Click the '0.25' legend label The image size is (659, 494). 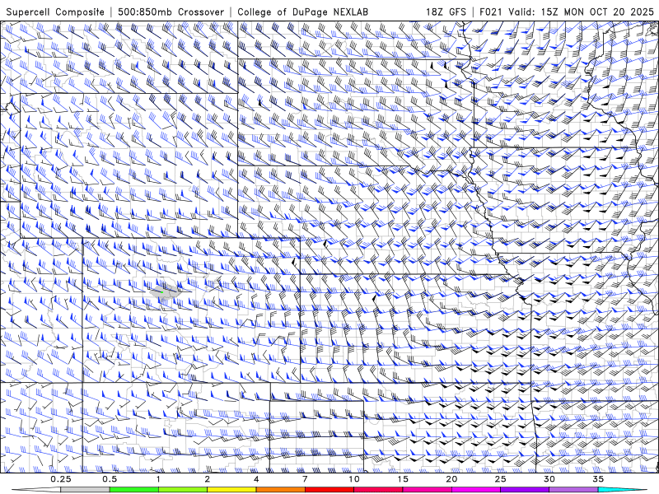tap(61, 479)
